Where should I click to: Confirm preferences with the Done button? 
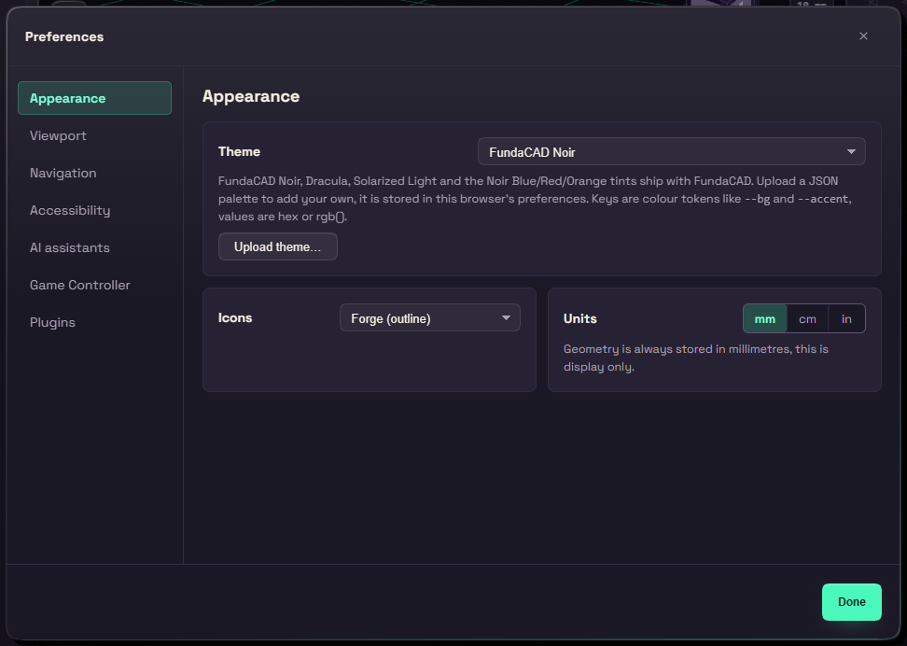[x=851, y=601]
